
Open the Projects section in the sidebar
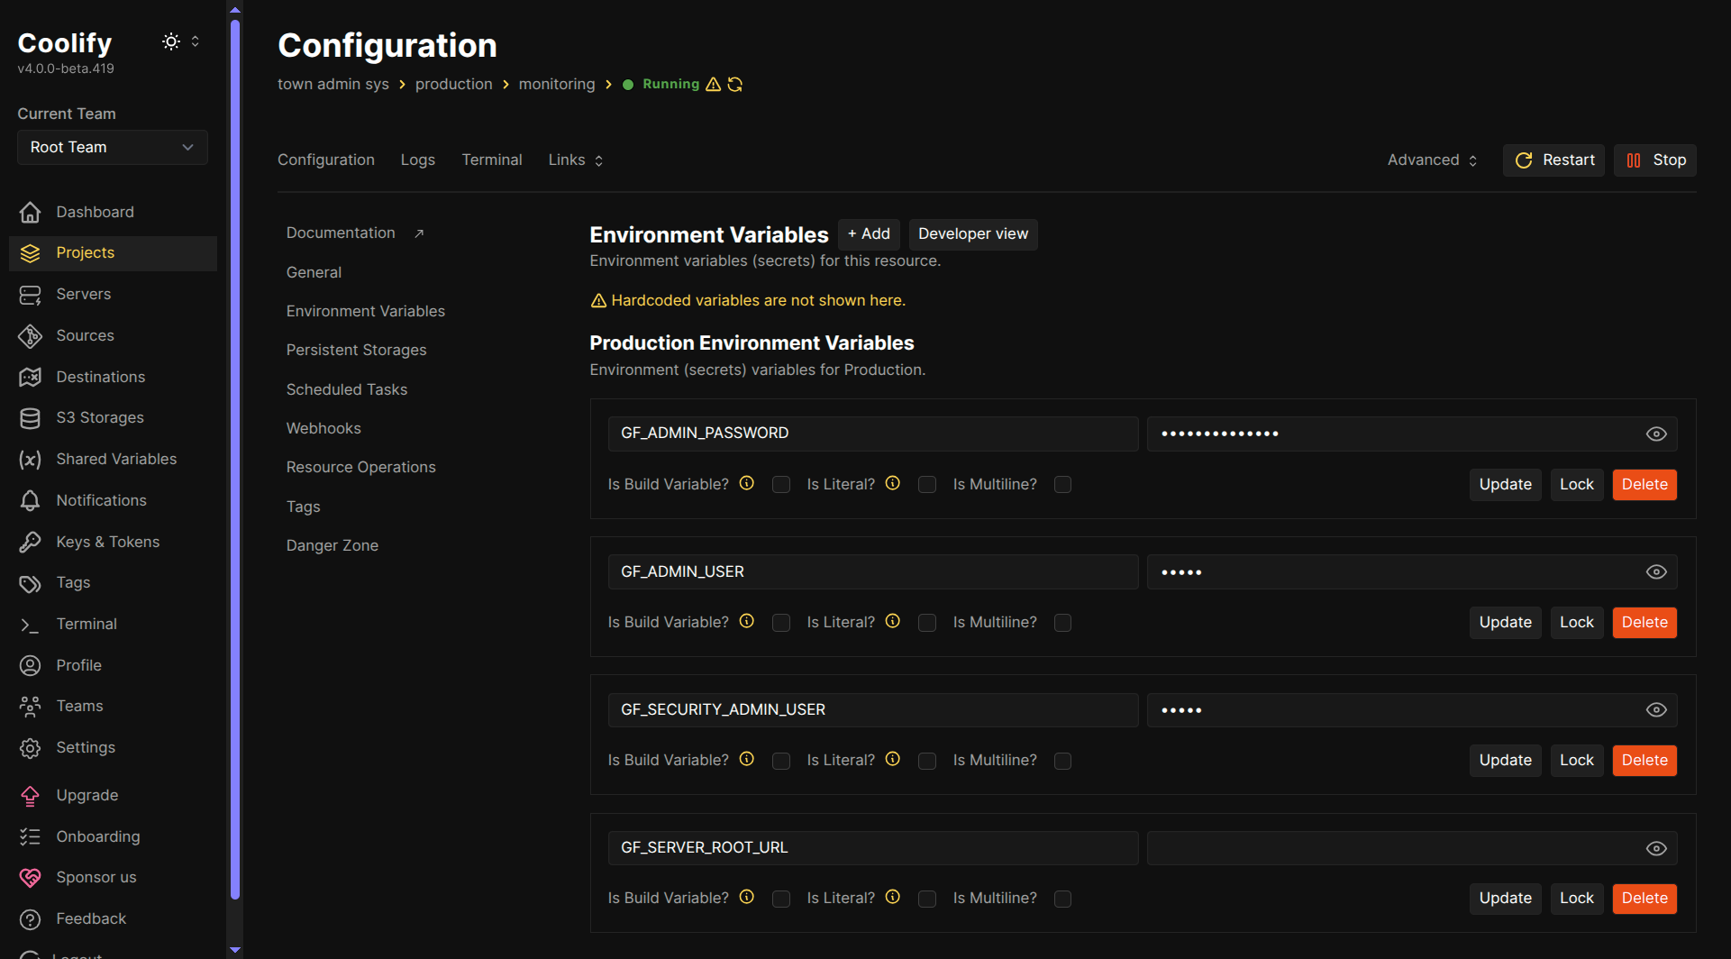coord(85,252)
